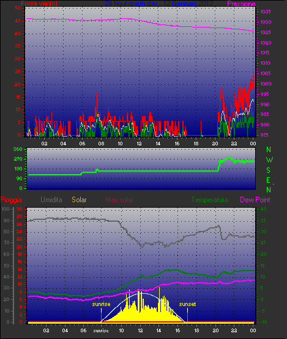Click the green 'W' compass letter
The image size is (287, 339).
pos(269,160)
